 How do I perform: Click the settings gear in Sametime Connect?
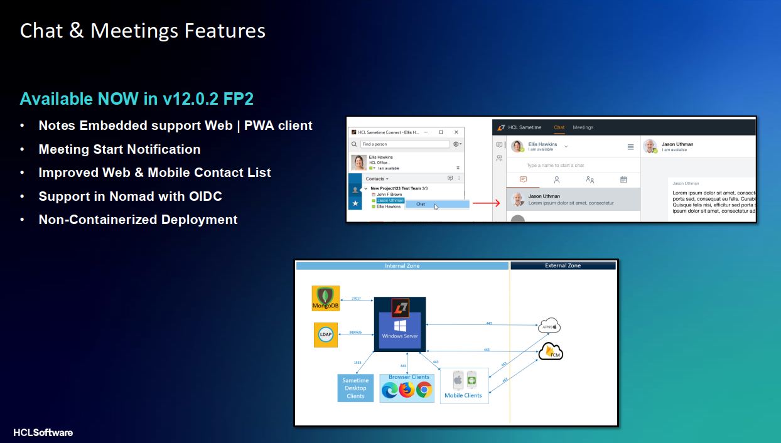(456, 144)
